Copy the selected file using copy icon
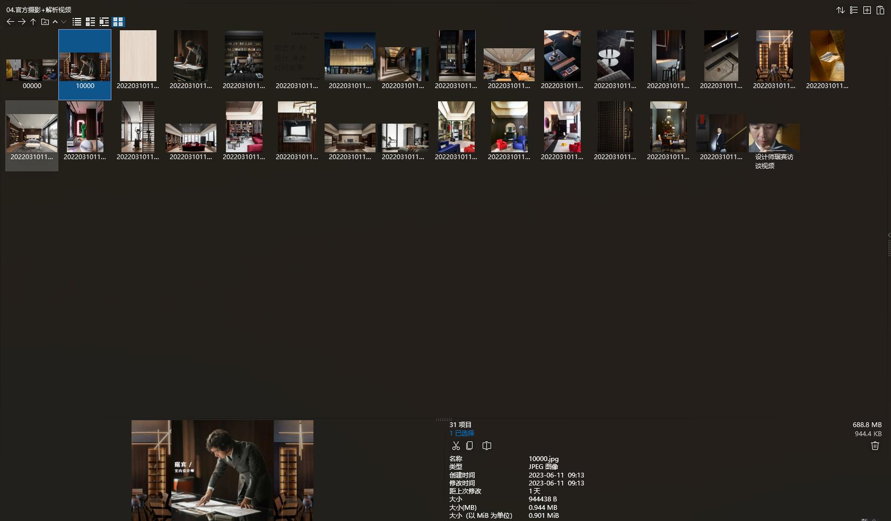The width and height of the screenshot is (891, 521). [469, 446]
